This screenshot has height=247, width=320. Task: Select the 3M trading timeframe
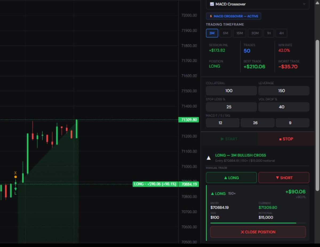[x=212, y=33]
